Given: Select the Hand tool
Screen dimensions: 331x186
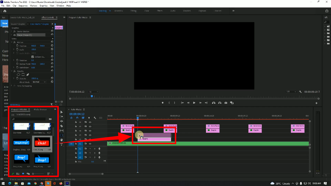Looking at the screenshot, I should click(61, 140).
